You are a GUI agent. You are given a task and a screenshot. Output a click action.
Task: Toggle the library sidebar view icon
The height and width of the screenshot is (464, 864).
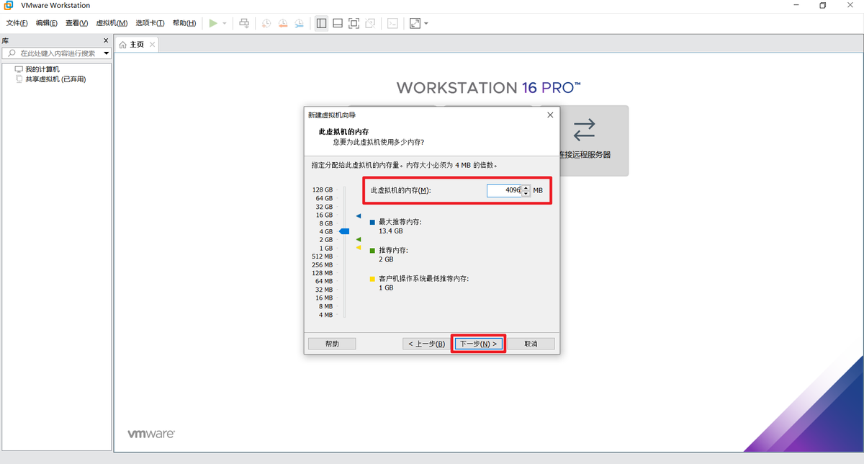322,23
